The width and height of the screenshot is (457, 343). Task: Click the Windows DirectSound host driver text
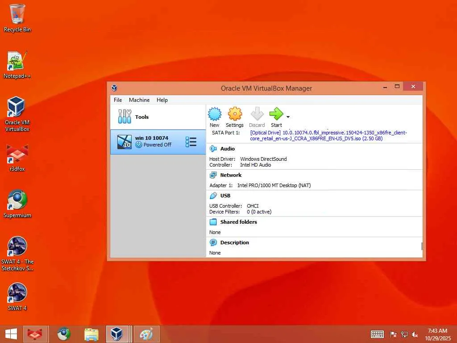tap(263, 159)
